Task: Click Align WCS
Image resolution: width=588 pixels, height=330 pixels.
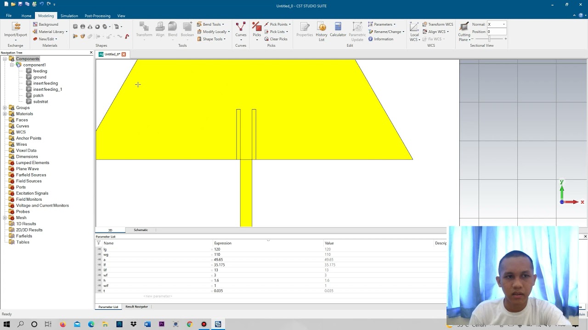Action: click(435, 32)
